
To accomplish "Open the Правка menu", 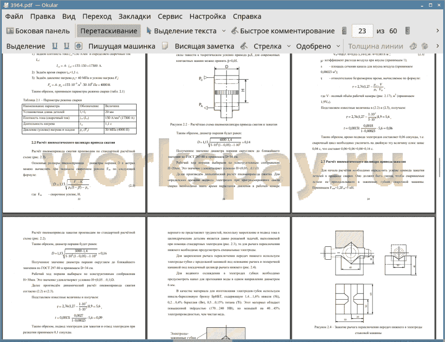I will click(43, 16).
